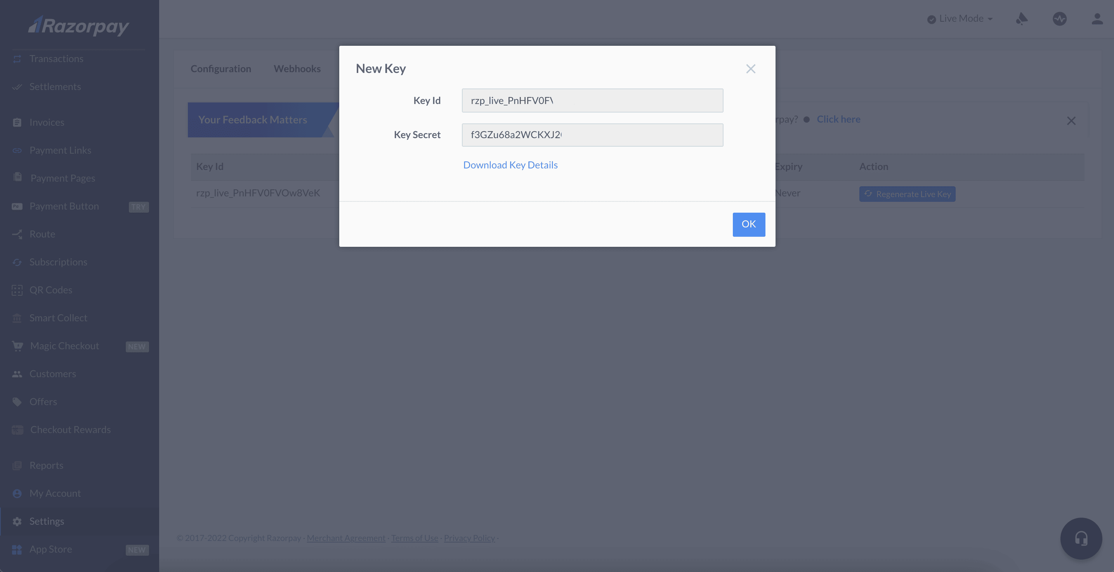Open Offers section label

pos(43,402)
